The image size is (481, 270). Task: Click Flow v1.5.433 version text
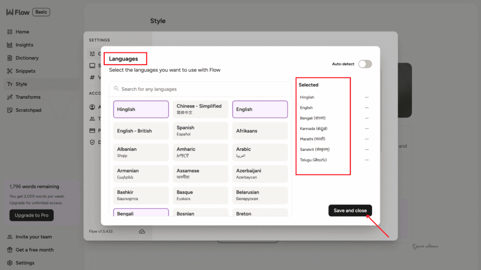(101, 232)
